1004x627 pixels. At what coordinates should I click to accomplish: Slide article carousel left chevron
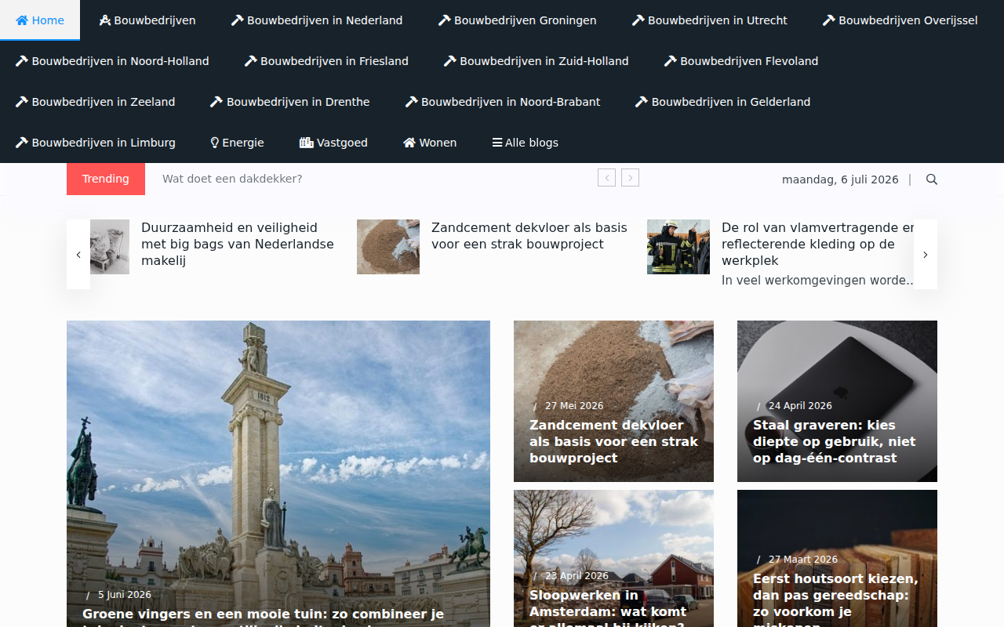click(78, 255)
